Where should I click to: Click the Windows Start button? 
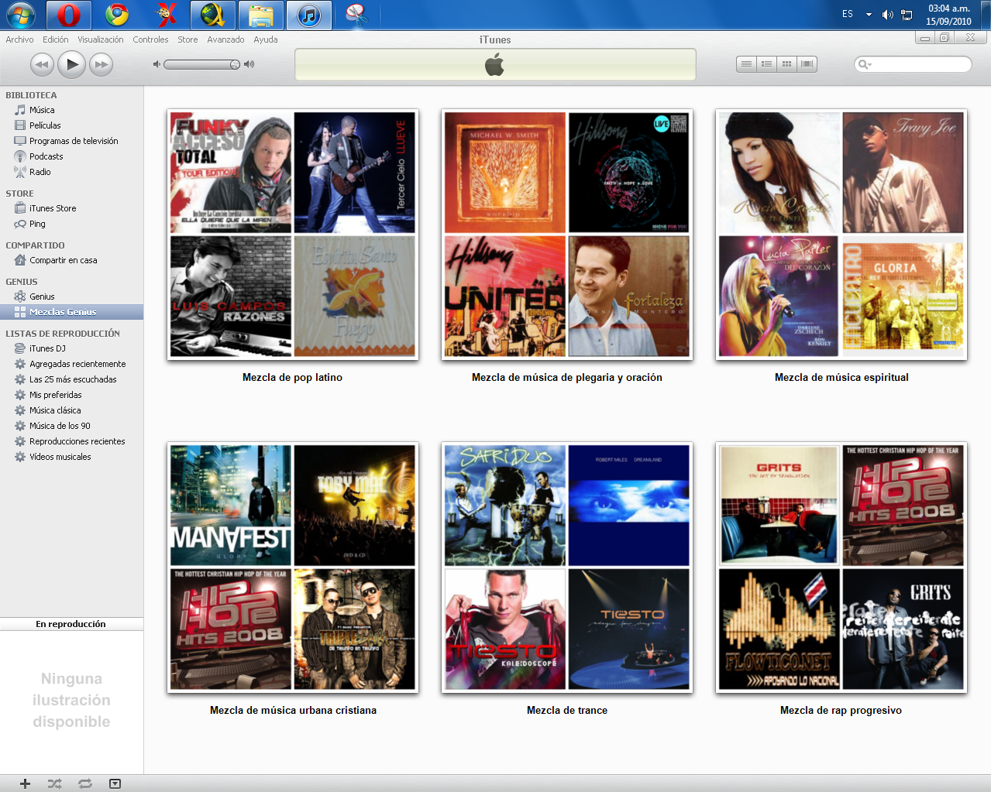(20, 15)
